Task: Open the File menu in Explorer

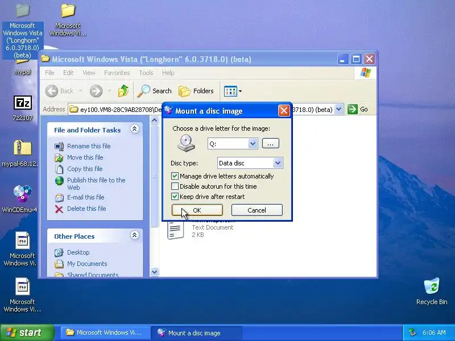Action: coord(49,73)
